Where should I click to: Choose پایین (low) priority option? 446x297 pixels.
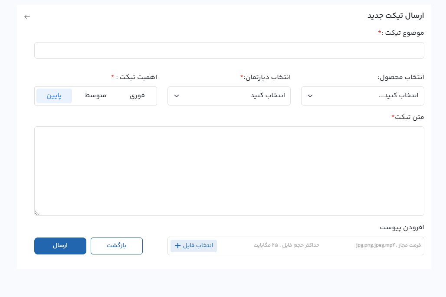point(54,96)
